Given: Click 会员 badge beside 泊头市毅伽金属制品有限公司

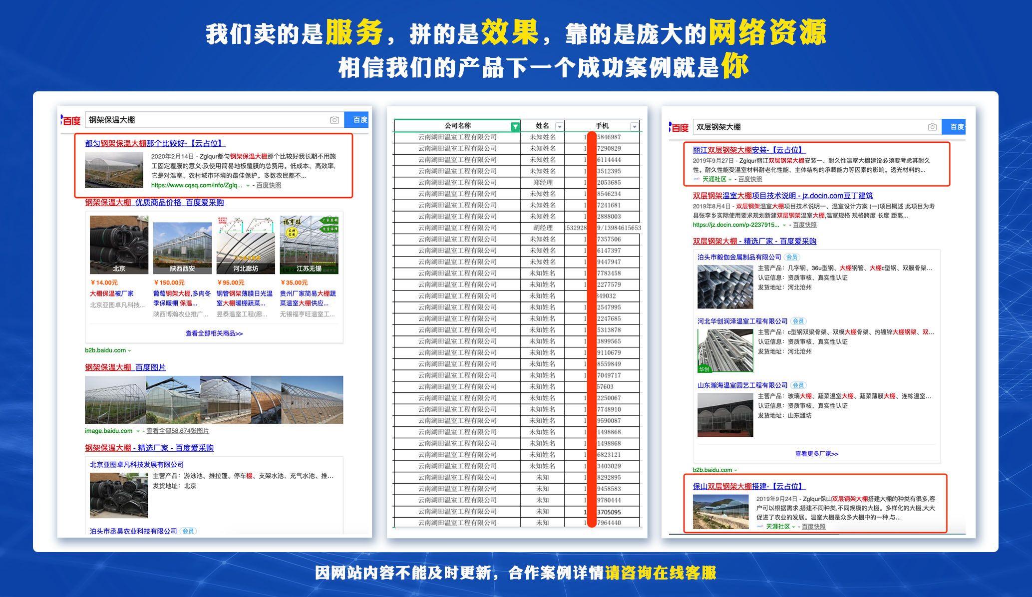Looking at the screenshot, I should (792, 257).
